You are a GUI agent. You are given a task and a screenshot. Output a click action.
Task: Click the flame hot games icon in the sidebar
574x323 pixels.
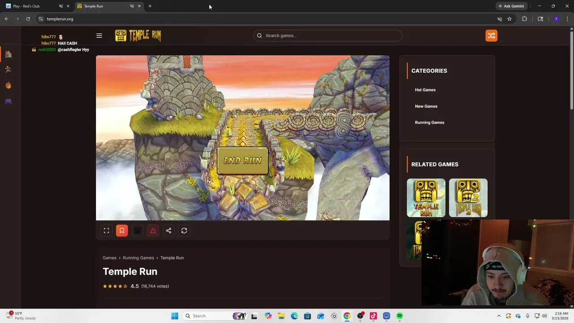[x=8, y=85]
